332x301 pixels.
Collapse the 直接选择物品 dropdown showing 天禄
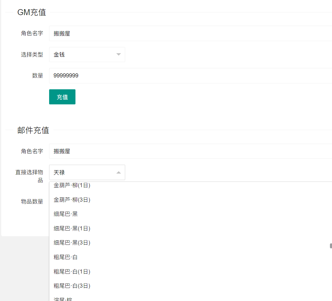click(87, 172)
